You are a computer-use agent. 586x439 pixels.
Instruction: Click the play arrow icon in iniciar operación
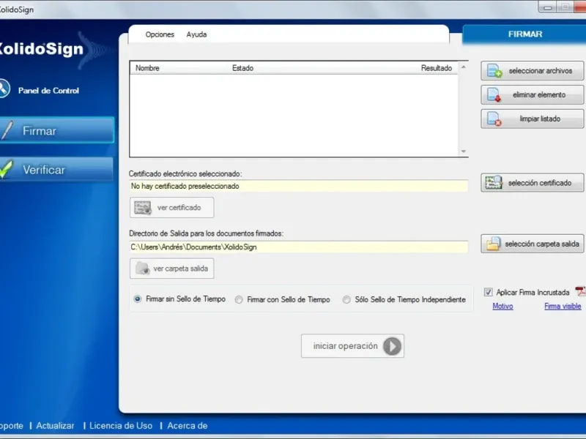point(392,346)
